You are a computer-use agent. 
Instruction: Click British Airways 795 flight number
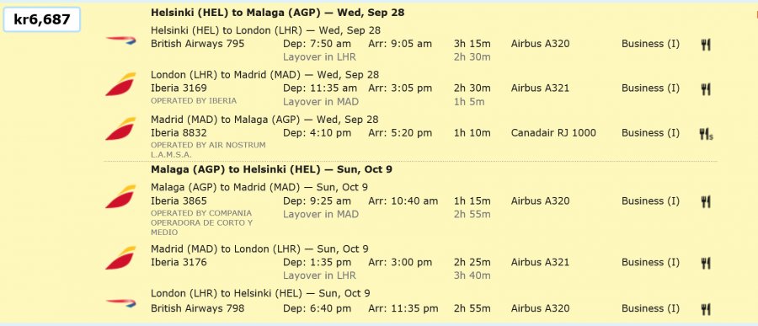click(198, 44)
